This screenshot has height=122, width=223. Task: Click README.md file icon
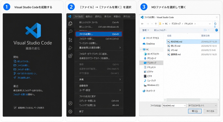(x=169, y=42)
